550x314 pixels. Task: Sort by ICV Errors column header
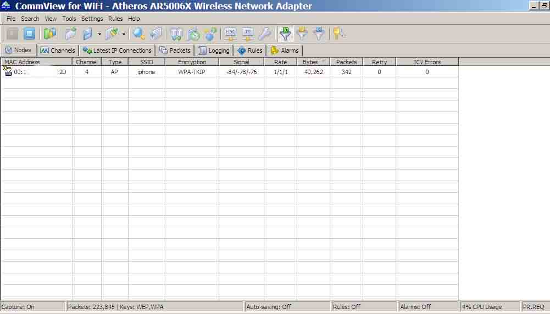[427, 62]
